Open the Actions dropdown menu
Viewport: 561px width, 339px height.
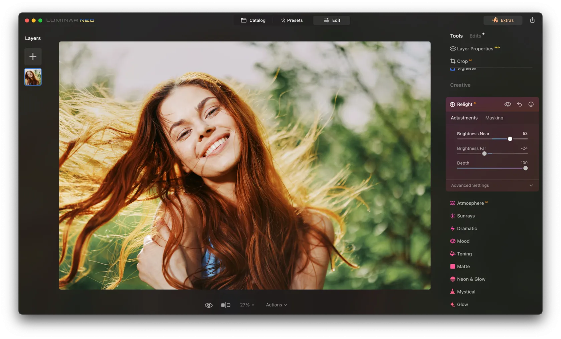[276, 305]
